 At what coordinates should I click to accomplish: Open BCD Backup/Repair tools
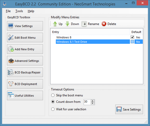coord(25,72)
